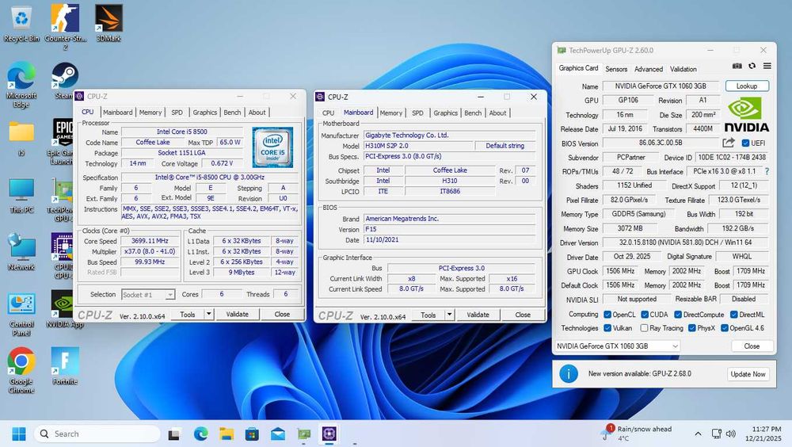Viewport: 792px width, 447px height.
Task: Click Validate in left CPU-Z window
Action: coord(238,314)
